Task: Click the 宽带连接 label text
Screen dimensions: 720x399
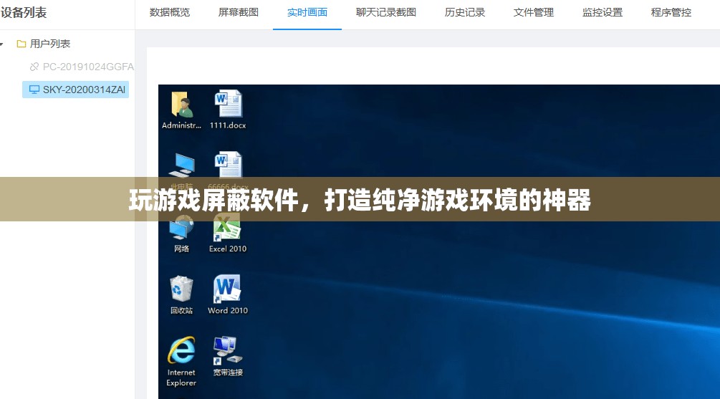Action: coord(228,372)
